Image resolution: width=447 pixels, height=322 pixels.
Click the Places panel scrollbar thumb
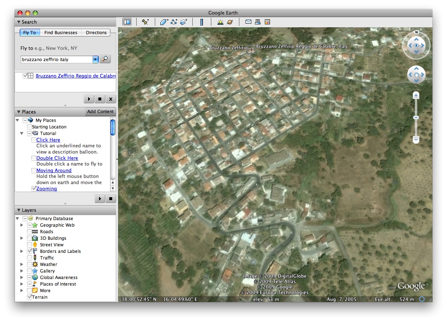113,127
